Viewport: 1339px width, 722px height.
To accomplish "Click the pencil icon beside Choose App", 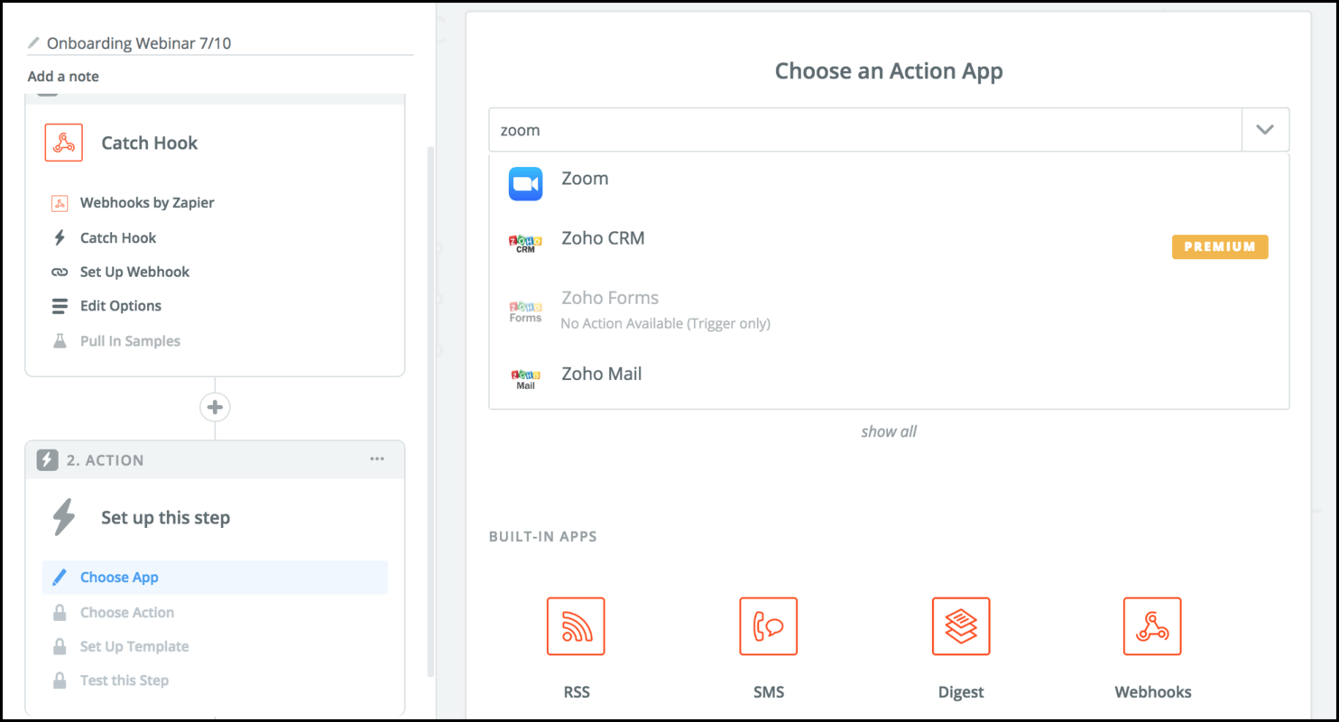I will pos(60,578).
